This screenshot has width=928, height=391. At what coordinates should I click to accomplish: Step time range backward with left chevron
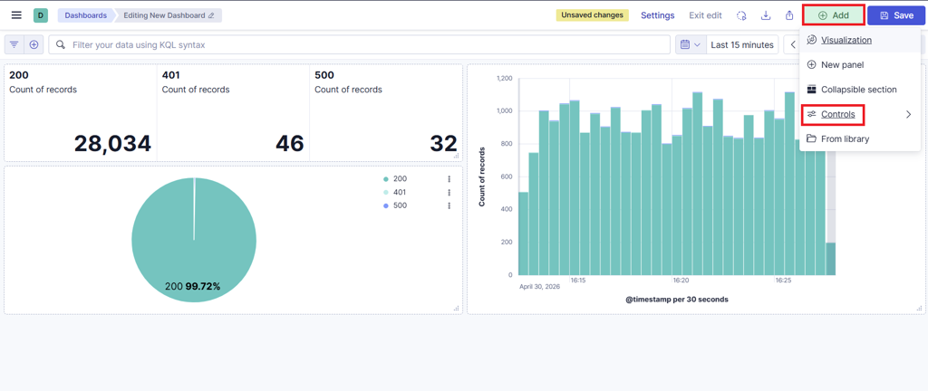[792, 44]
